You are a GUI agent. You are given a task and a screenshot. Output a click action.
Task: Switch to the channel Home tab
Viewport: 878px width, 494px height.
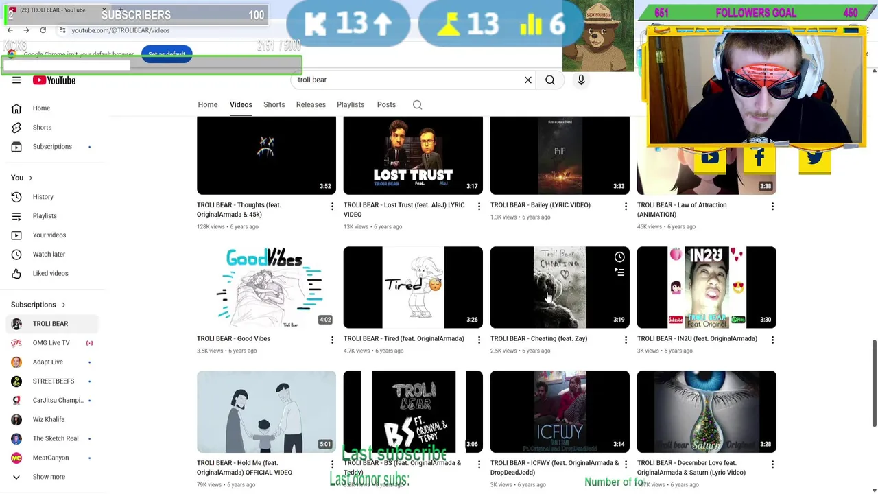[208, 105]
